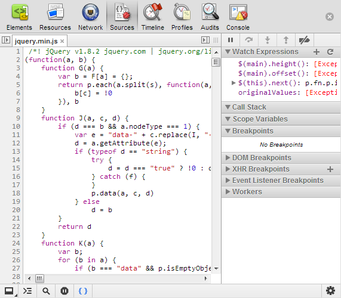Open the Elements panel

(x=19, y=17)
